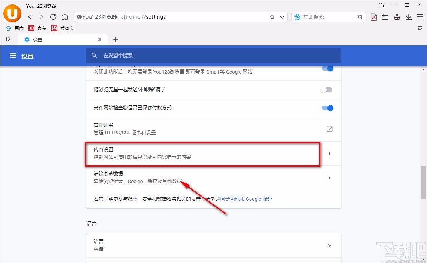The image size is (427, 263).
Task: Open the PDF tool icon
Action: click(374, 17)
